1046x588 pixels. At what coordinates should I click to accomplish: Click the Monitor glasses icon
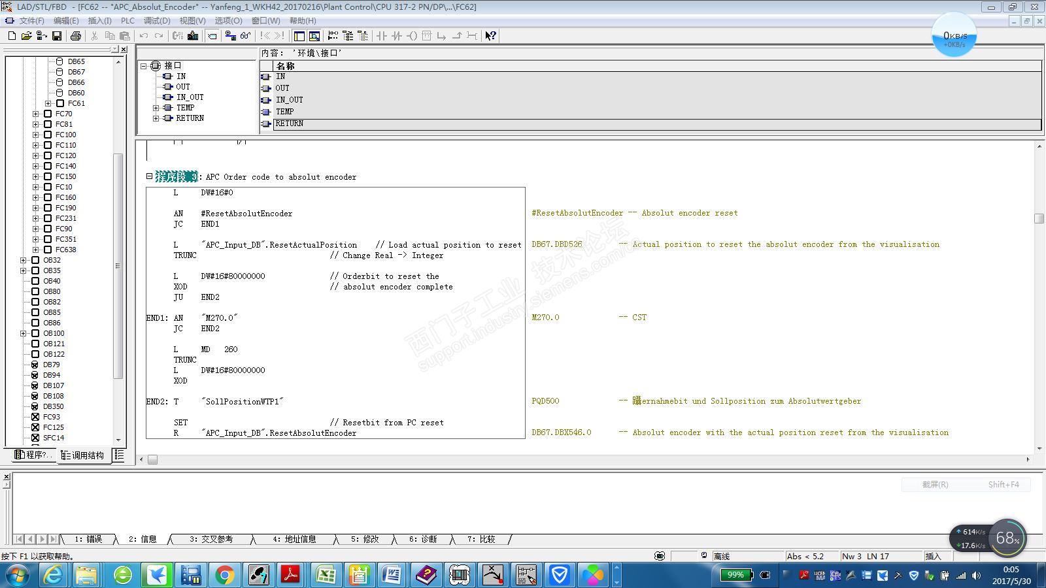(x=245, y=36)
